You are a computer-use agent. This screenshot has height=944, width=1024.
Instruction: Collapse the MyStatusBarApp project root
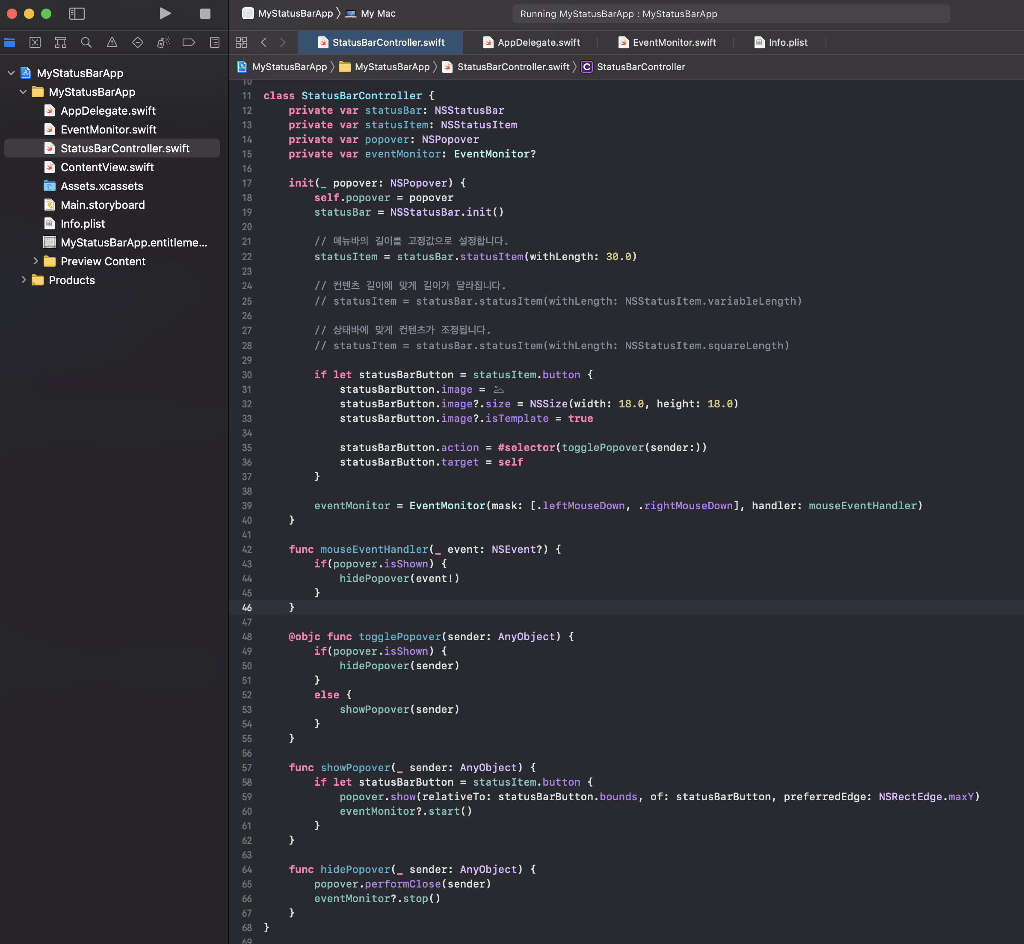click(11, 73)
